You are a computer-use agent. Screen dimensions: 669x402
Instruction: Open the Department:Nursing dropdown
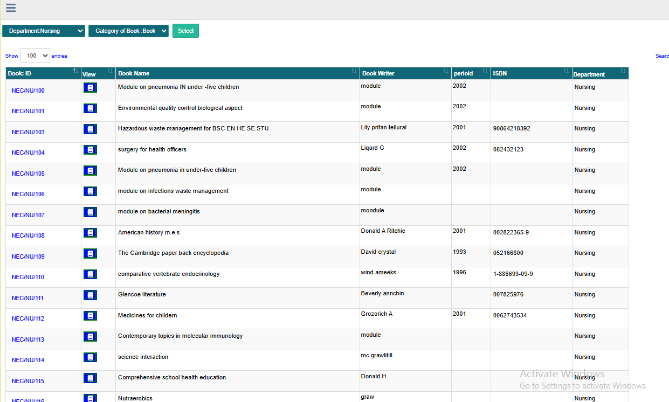click(43, 31)
